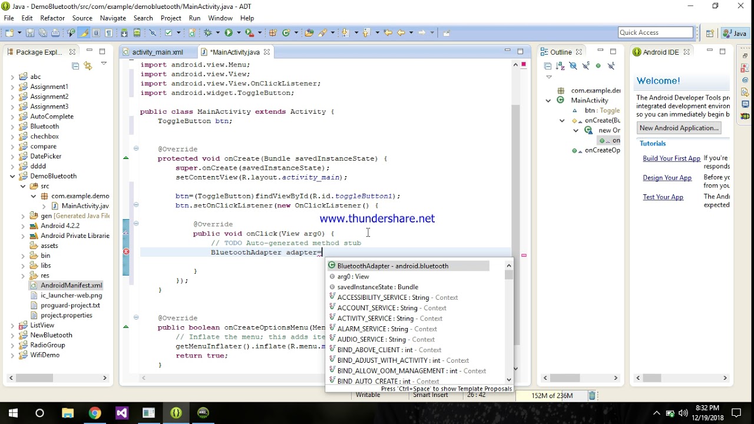The image size is (754, 424).
Task: Select BluetoothAdapter - android.bluetooth proposal
Action: (408, 266)
